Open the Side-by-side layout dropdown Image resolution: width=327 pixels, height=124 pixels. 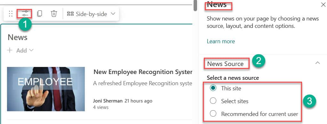pyautogui.click(x=91, y=14)
